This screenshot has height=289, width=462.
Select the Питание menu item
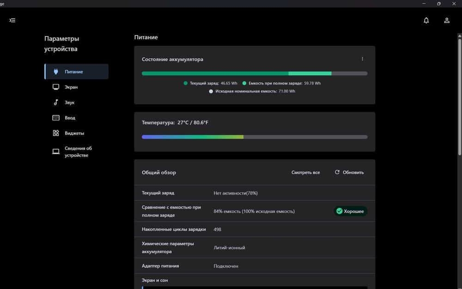77,72
